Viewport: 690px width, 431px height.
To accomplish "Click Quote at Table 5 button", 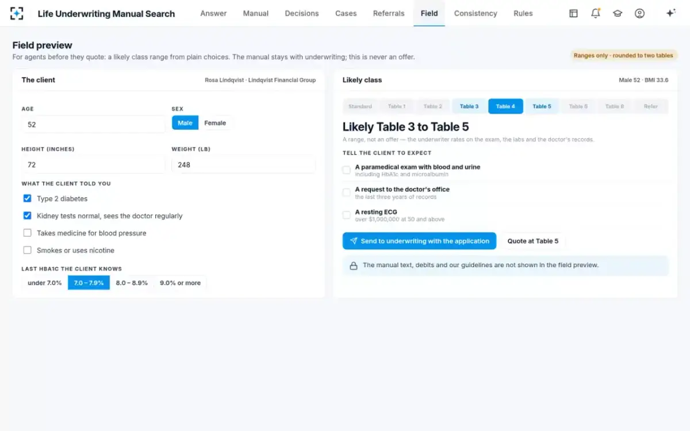I will tap(533, 241).
